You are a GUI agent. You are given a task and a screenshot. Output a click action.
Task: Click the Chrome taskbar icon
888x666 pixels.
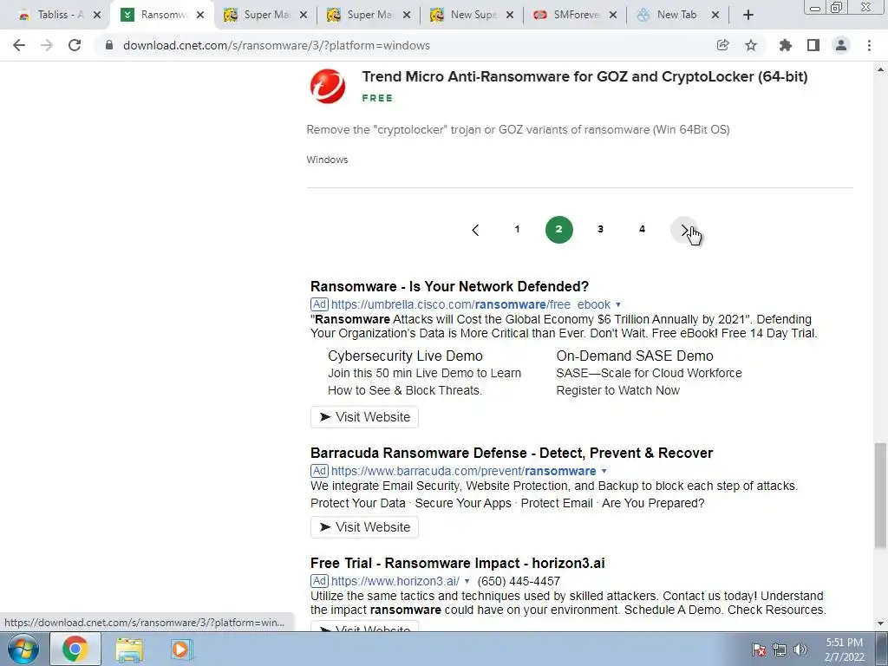pyautogui.click(x=75, y=649)
